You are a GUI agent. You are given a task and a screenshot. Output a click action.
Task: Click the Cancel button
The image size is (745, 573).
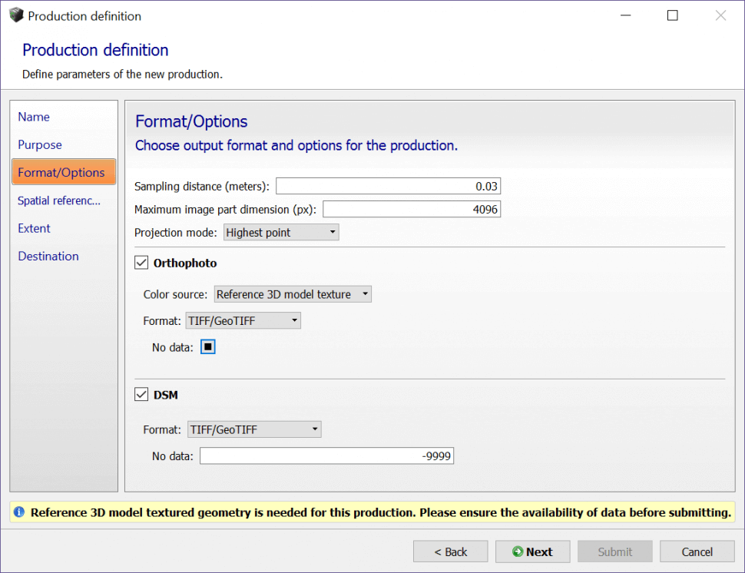pos(697,551)
